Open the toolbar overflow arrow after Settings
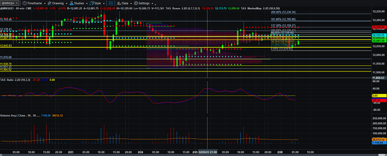Screen dimensions: 387x156 155,4
